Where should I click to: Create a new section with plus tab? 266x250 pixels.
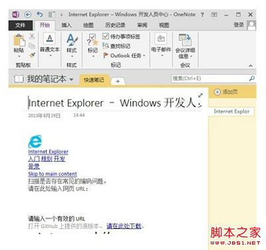tap(118, 81)
